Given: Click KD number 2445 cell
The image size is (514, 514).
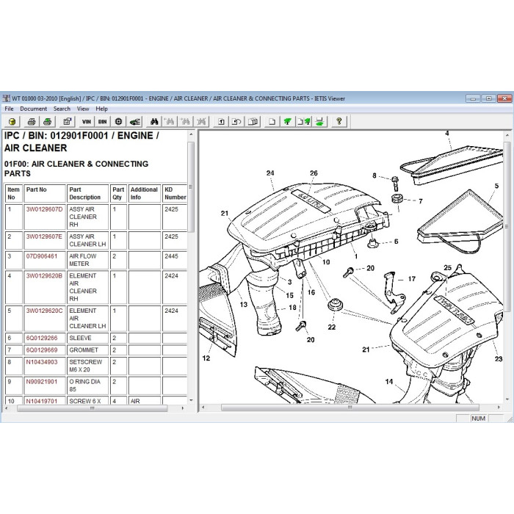Looking at the screenshot, I should (x=175, y=260).
